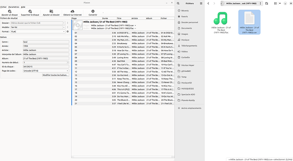Click the album cover art thumbnail

click(x=78, y=25)
